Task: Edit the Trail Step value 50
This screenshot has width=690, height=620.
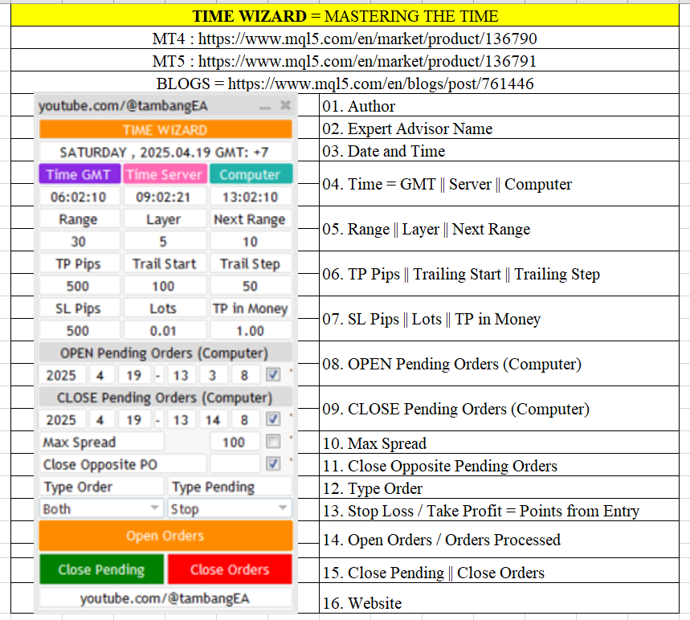Action: coord(251,286)
